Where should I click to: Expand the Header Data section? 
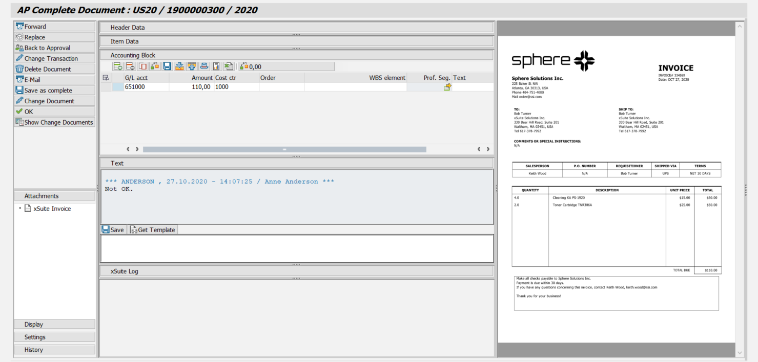coord(296,28)
